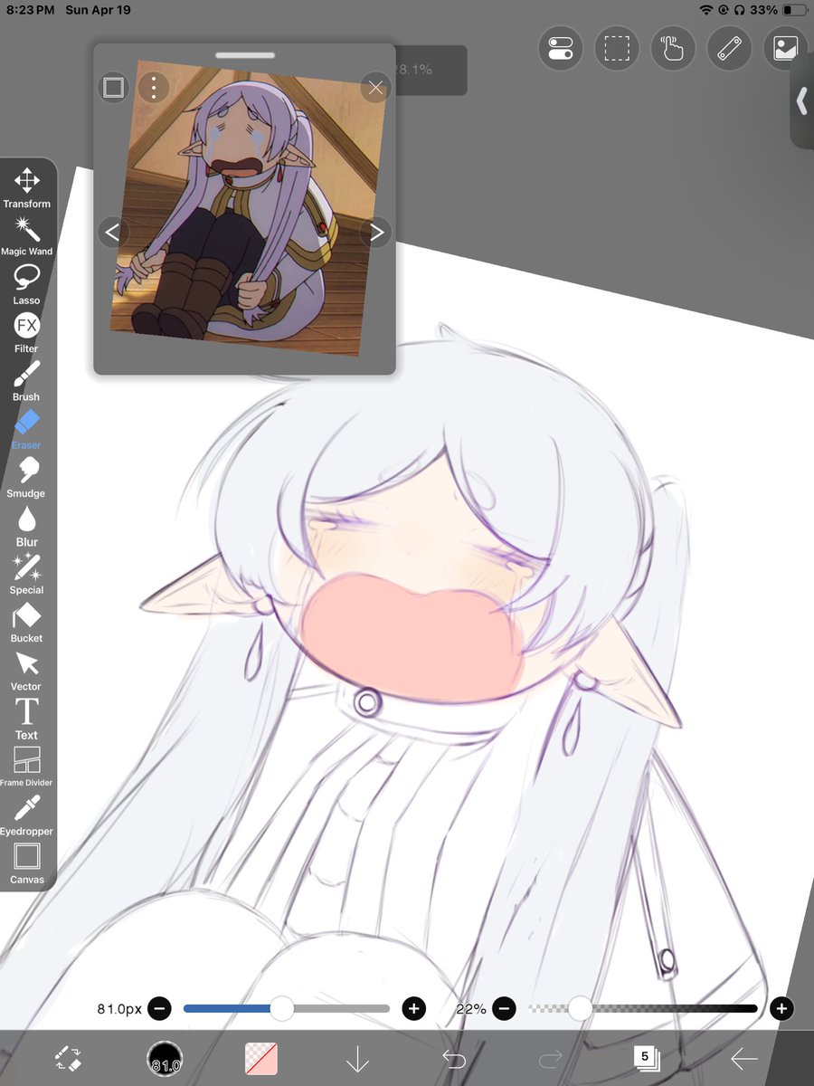The width and height of the screenshot is (814, 1086).
Task: Toggle reference window frame mode
Action: pyautogui.click(x=113, y=88)
